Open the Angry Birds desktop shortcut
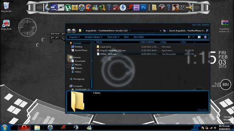234x131 pixels. (6, 25)
